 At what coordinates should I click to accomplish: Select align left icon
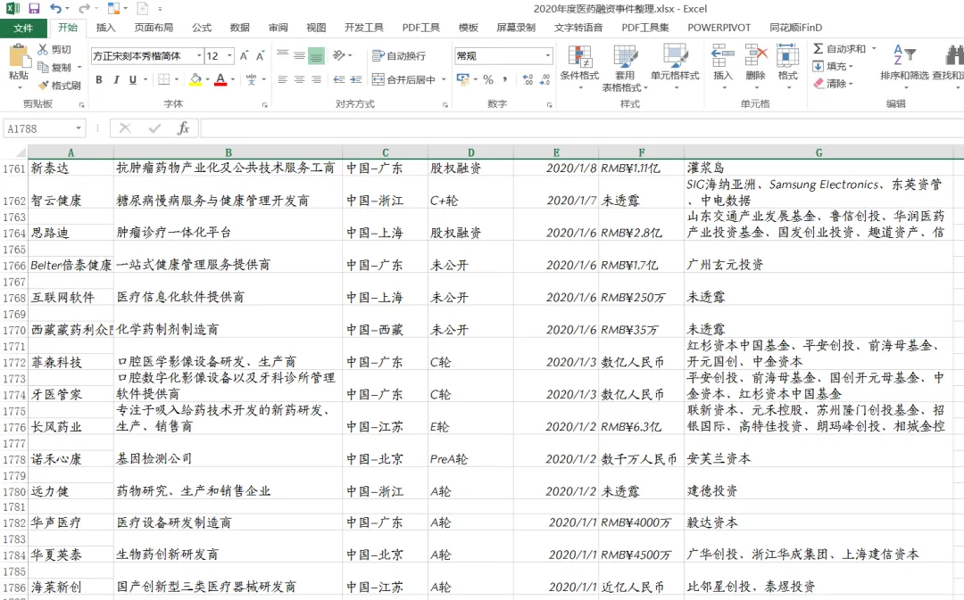click(283, 79)
